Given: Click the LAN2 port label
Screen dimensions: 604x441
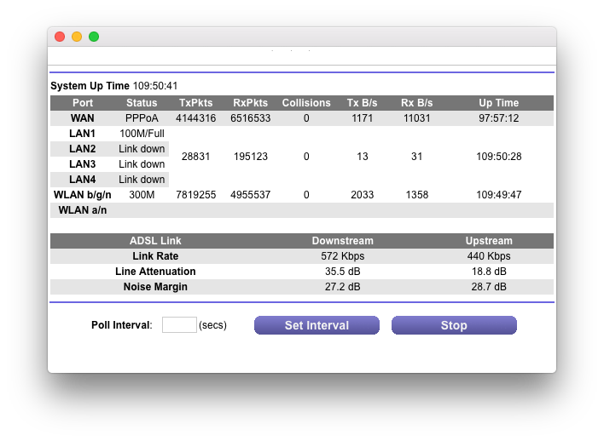Looking at the screenshot, I should click(83, 149).
